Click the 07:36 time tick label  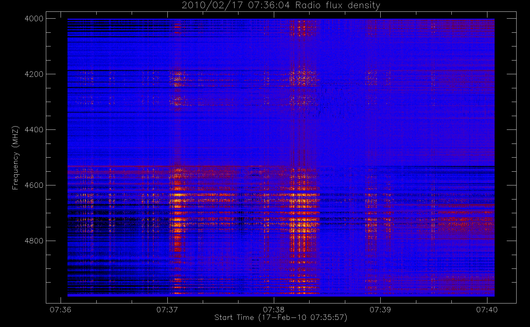tap(61, 310)
